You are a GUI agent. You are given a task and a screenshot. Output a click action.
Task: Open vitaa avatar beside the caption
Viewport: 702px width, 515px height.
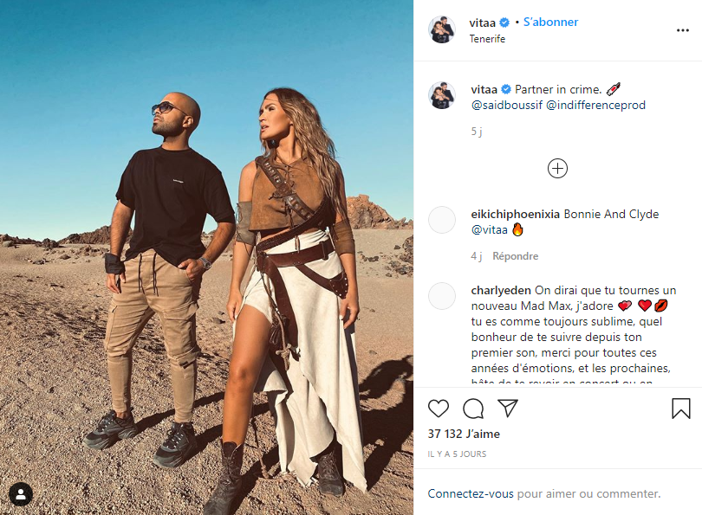(442, 96)
